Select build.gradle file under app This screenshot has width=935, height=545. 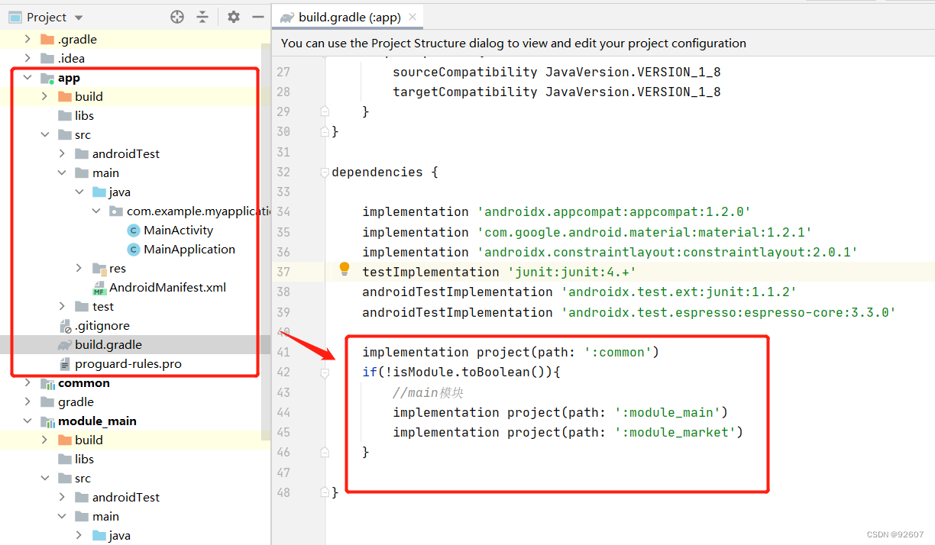(108, 344)
